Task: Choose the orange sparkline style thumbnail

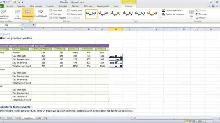Action: pyautogui.click(x=152, y=14)
